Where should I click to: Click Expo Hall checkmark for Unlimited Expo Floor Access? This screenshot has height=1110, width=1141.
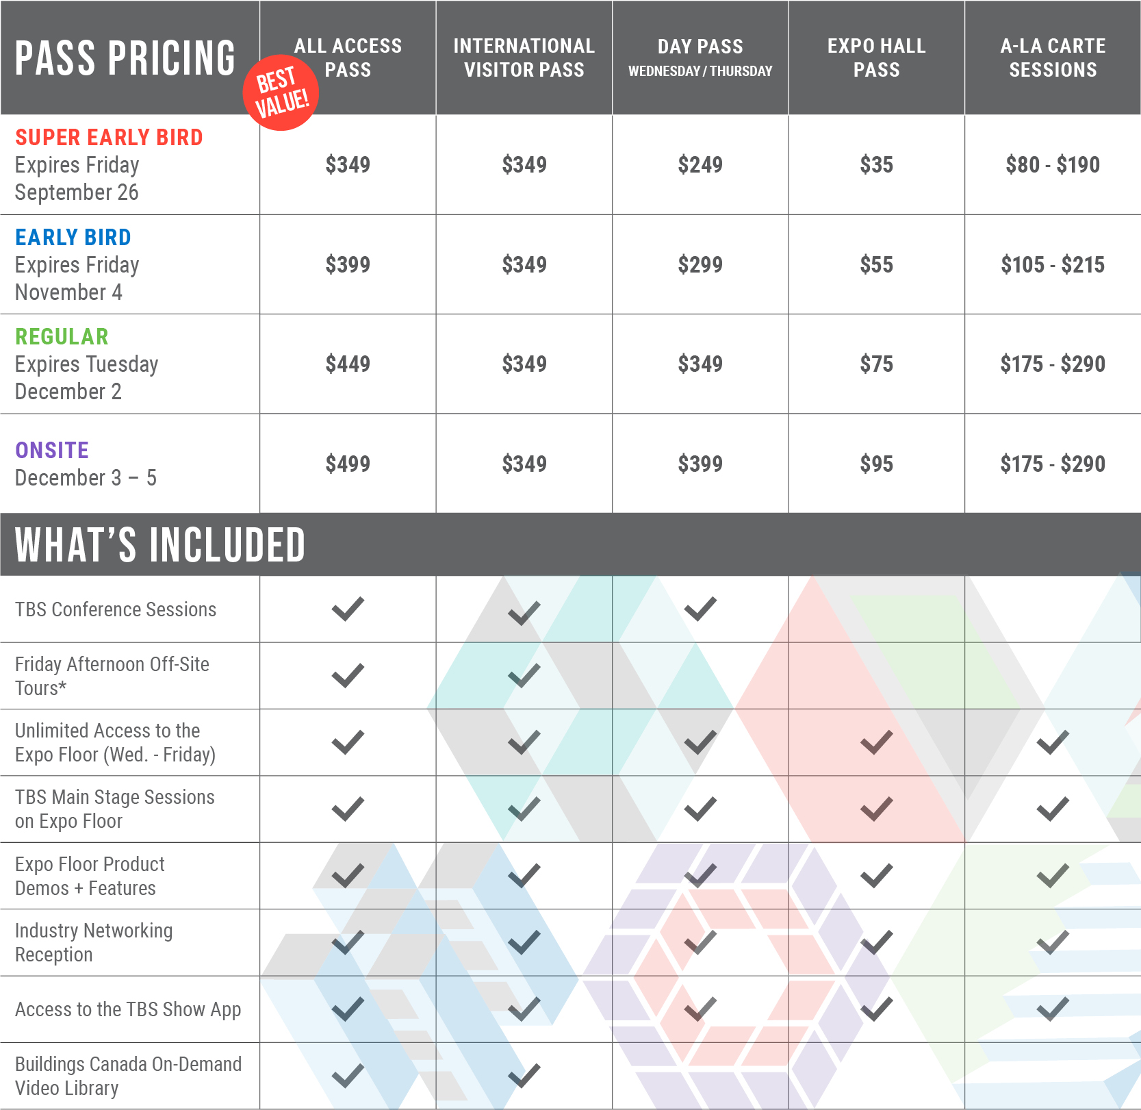click(x=877, y=742)
